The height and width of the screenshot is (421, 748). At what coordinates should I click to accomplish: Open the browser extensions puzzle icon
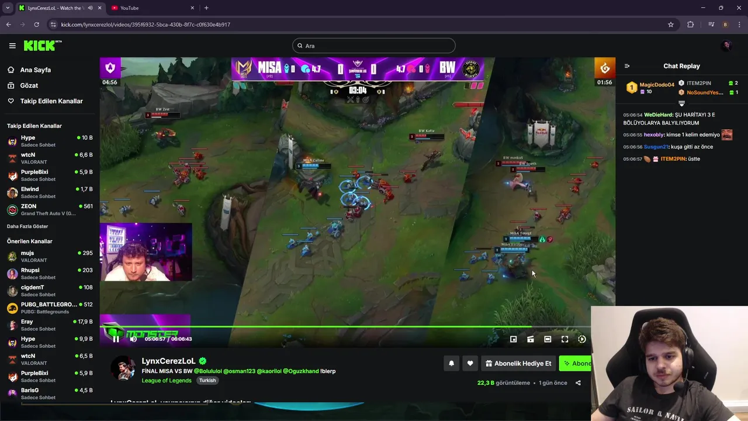(691, 25)
